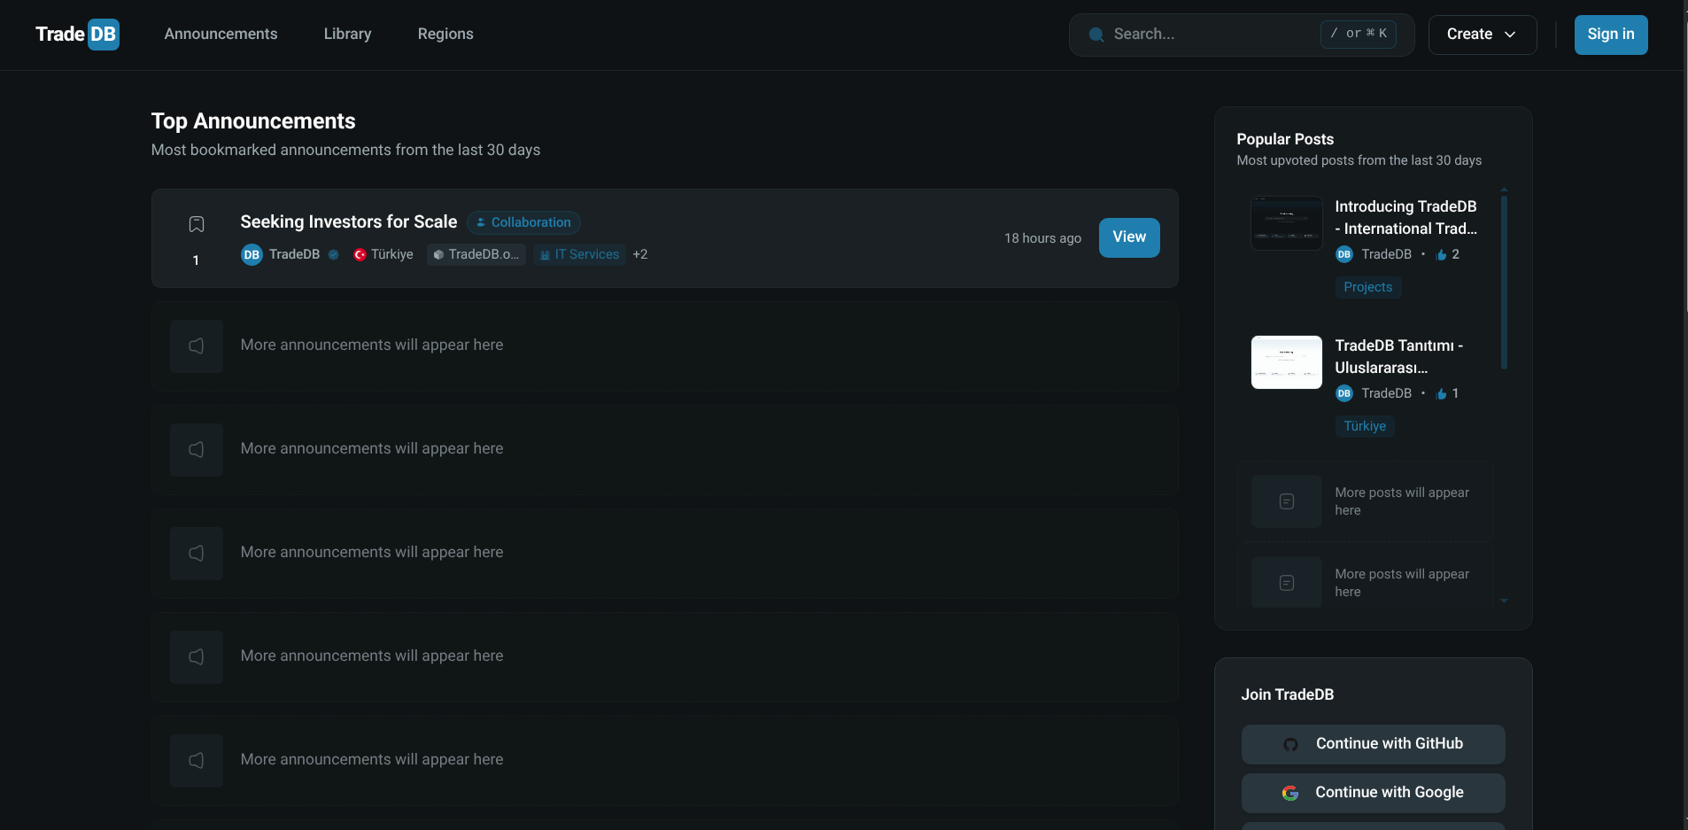Select the IT Services tag

coord(579,254)
